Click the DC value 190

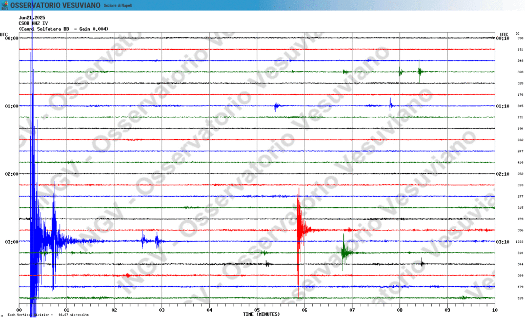coord(520,129)
